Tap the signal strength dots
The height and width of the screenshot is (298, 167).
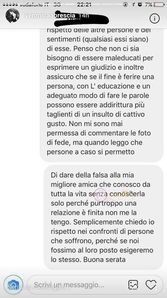10,4
